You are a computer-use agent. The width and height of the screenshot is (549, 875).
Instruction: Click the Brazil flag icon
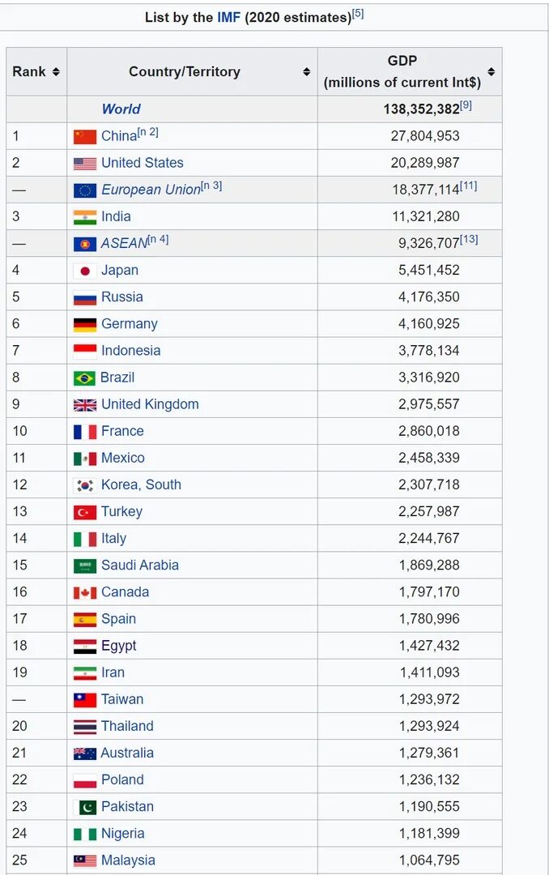[84, 378]
